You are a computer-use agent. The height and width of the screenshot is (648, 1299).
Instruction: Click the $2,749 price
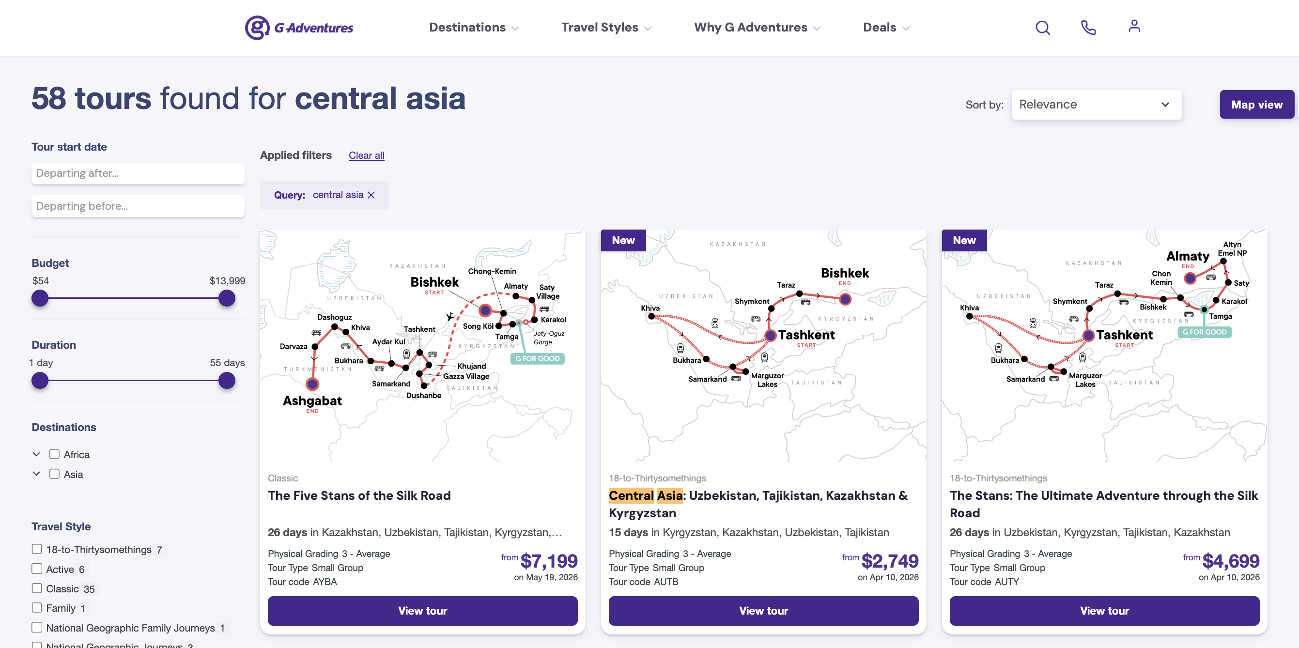point(890,561)
